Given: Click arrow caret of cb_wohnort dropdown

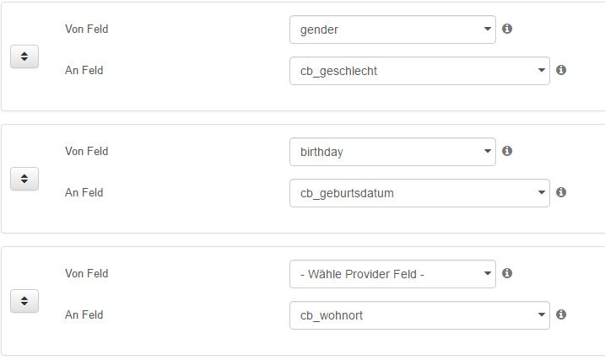Looking at the screenshot, I should 542,314.
